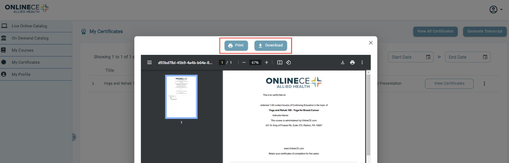
Task: Open the Start Date calendar picker
Action: coord(428,57)
